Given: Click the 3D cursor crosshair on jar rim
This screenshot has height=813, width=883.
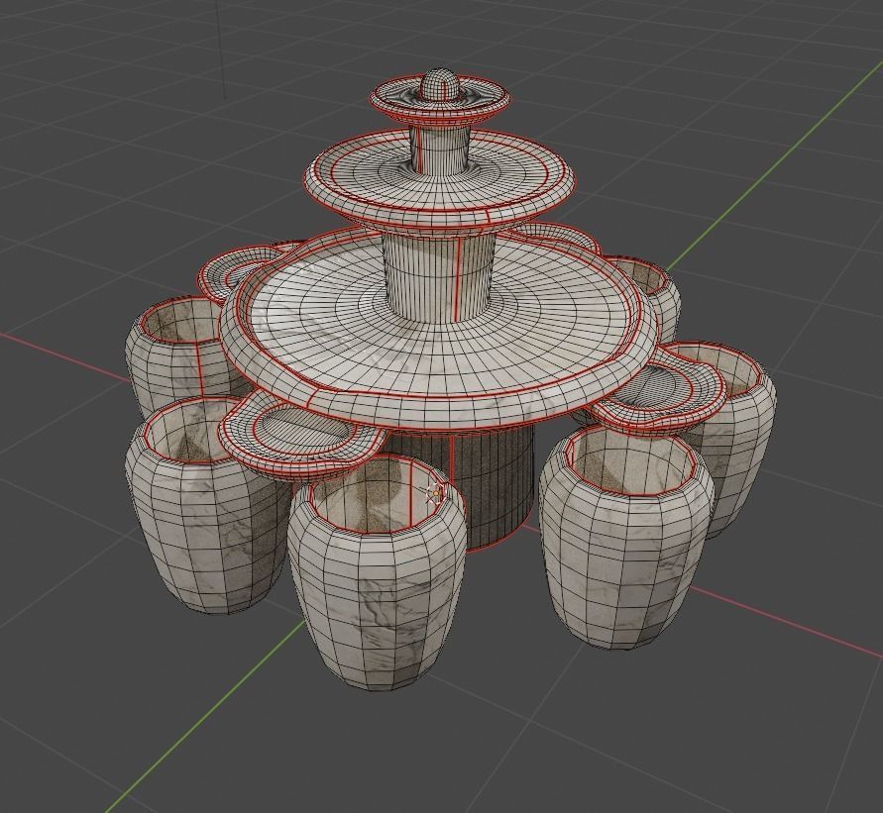Looking at the screenshot, I should click(x=435, y=492).
